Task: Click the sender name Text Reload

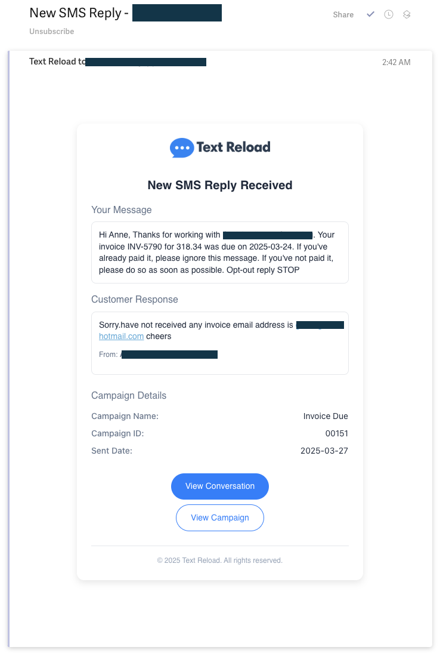Action: (51, 61)
